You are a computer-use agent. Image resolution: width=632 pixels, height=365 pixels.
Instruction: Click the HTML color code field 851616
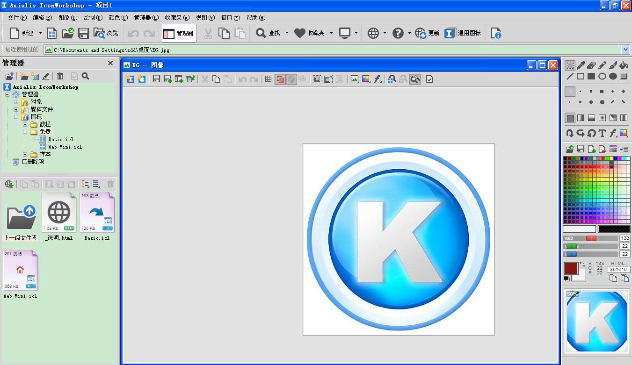point(618,269)
